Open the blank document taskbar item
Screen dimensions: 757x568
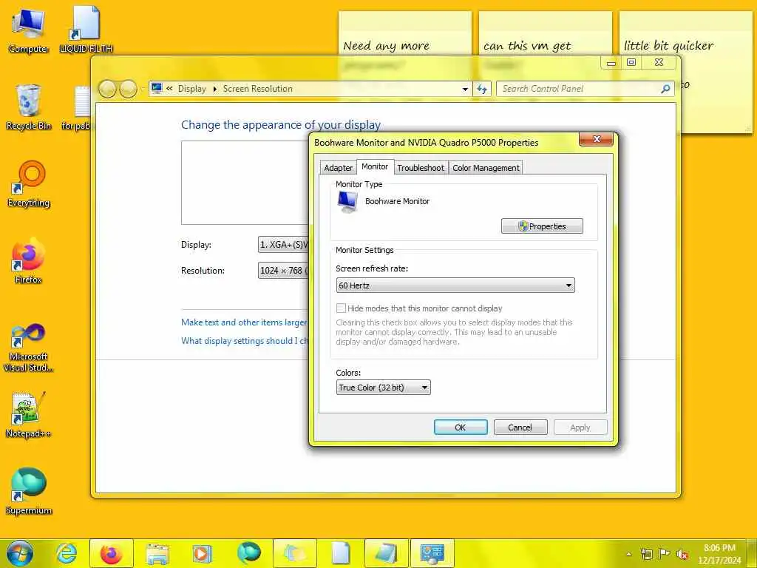(340, 553)
